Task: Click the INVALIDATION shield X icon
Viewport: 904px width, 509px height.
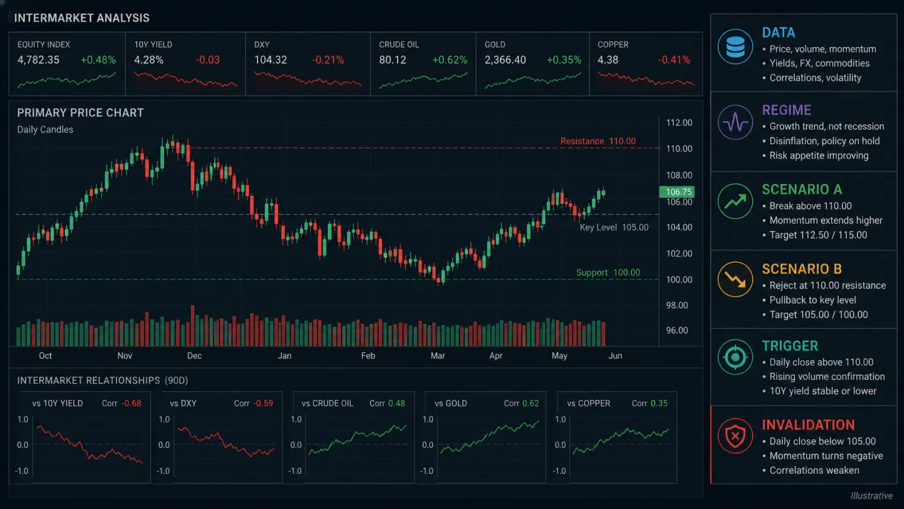Action: (x=735, y=436)
